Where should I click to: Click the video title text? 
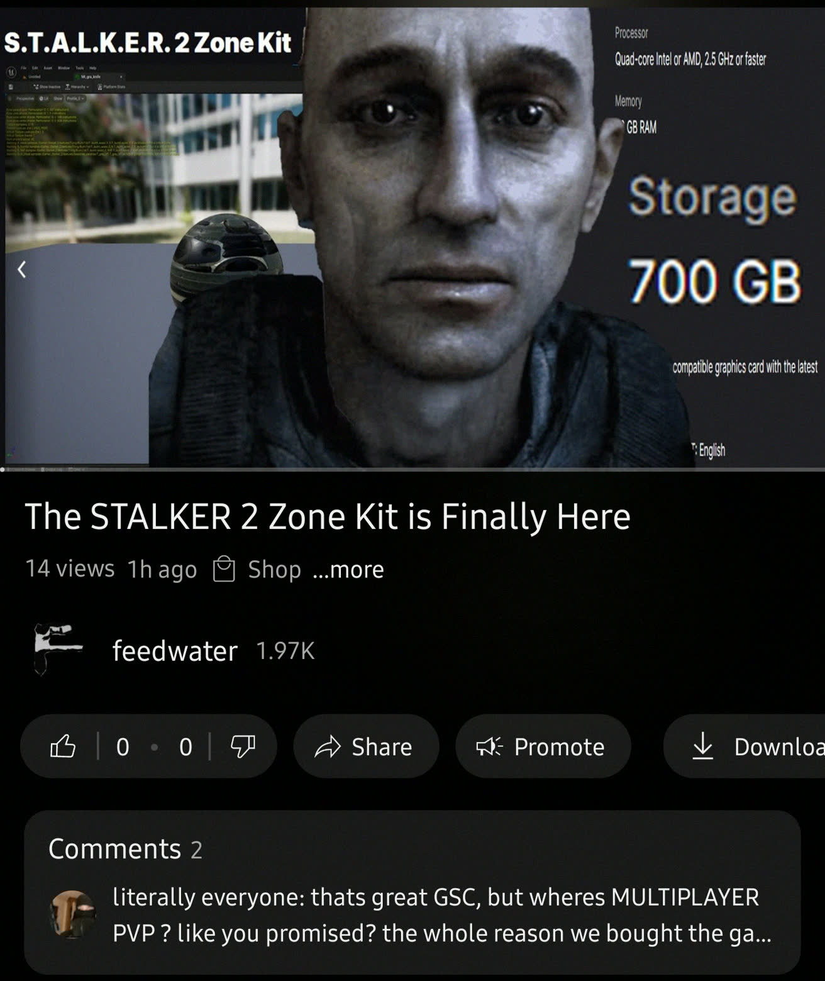327,517
